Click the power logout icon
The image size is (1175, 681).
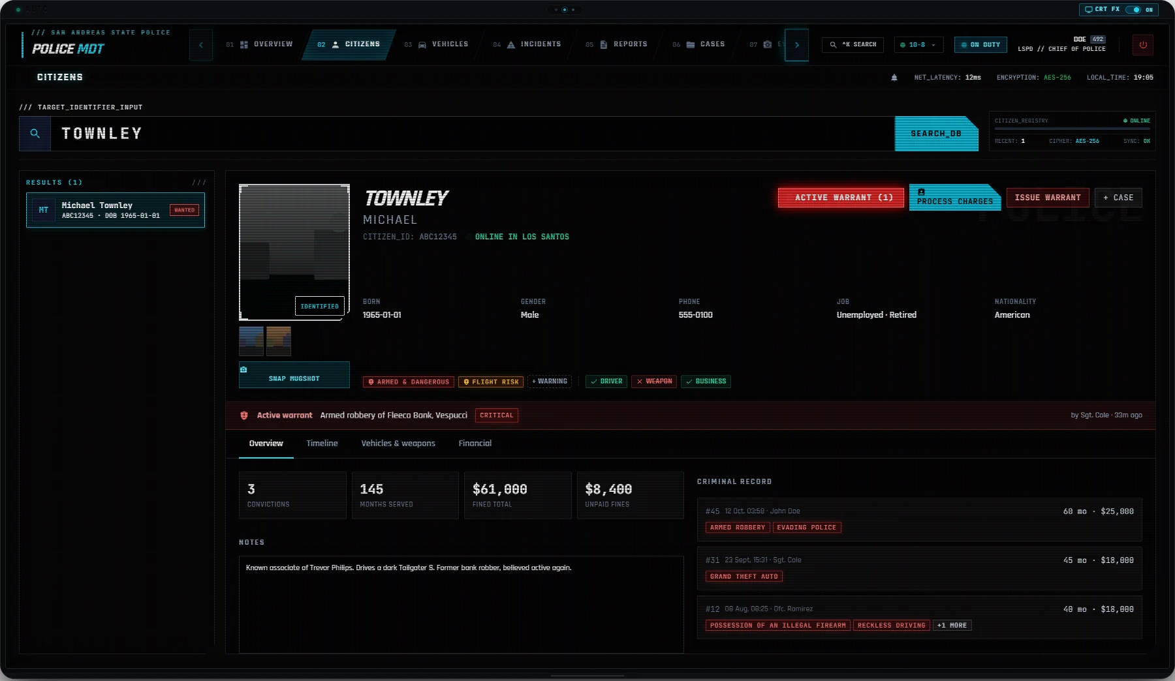(x=1143, y=45)
